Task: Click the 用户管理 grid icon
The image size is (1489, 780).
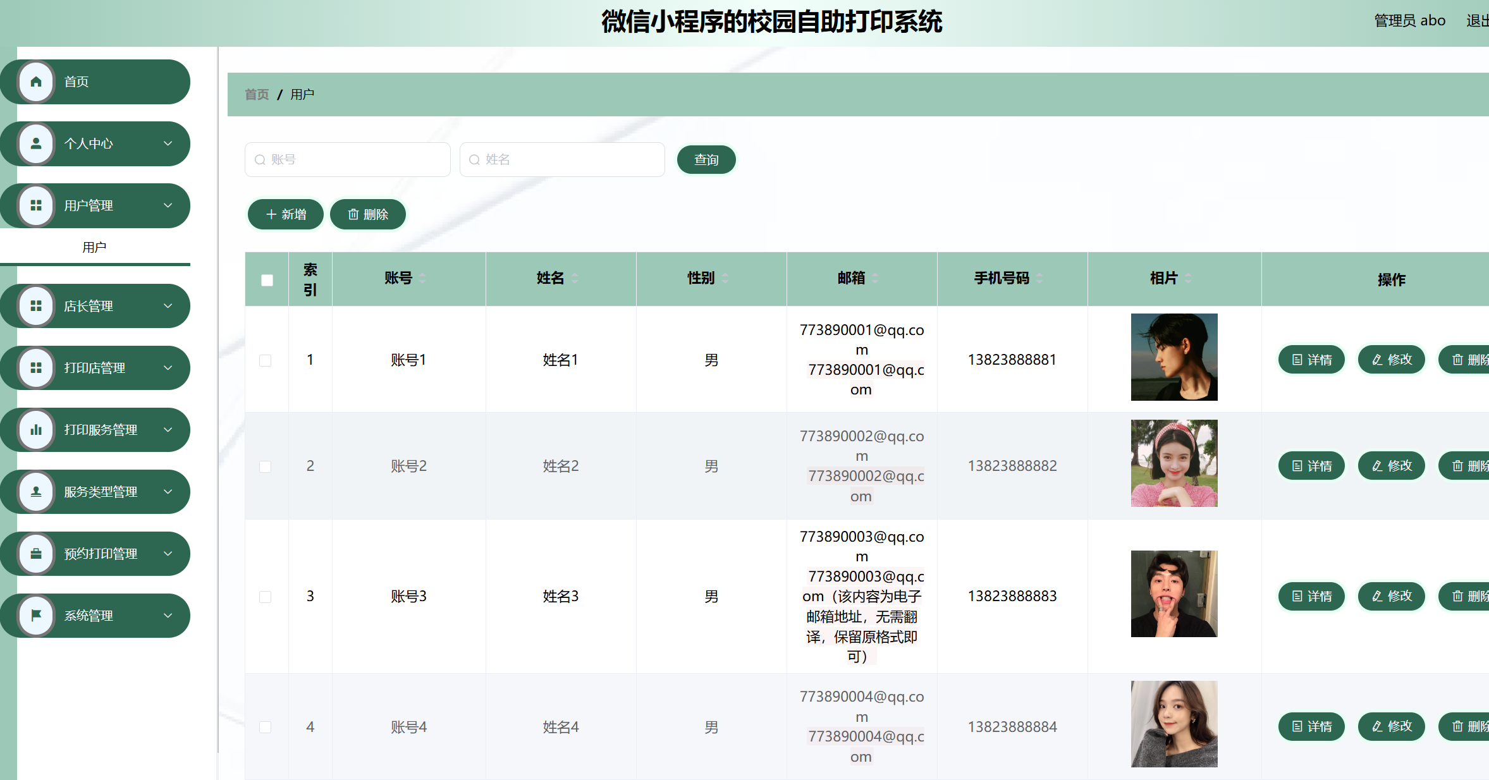Action: (35, 205)
